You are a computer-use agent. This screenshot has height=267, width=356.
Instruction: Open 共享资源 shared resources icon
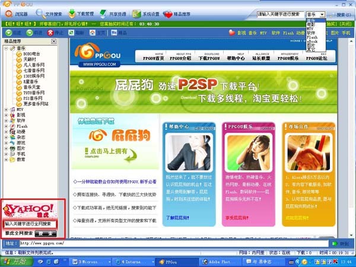(x=103, y=14)
